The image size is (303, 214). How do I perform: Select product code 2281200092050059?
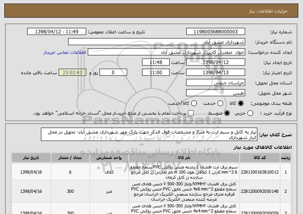click(x=260, y=212)
